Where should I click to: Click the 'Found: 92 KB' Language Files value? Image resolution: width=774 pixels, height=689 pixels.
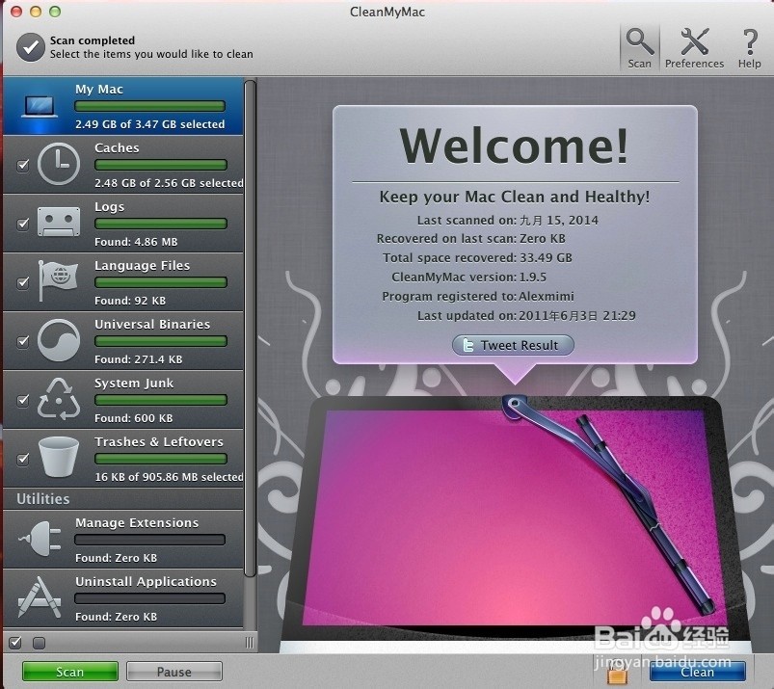(130, 301)
